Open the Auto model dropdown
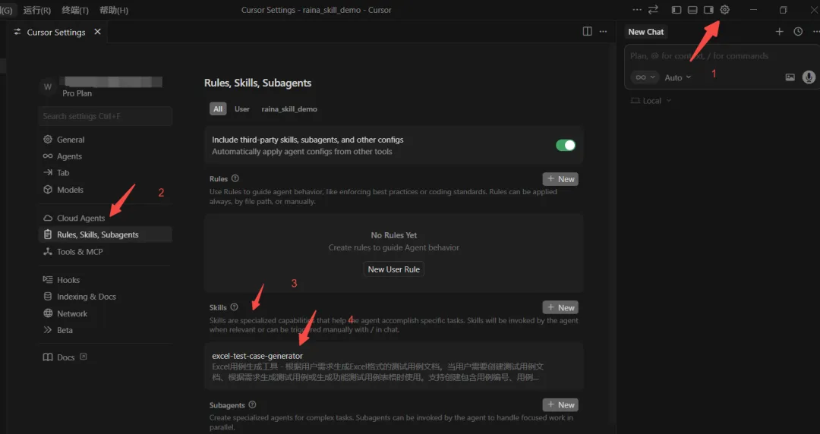The height and width of the screenshot is (434, 820). point(678,77)
